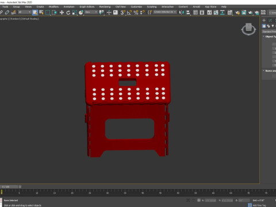Open the Graph Editors menu
The image size is (276, 207).
pyautogui.click(x=87, y=7)
